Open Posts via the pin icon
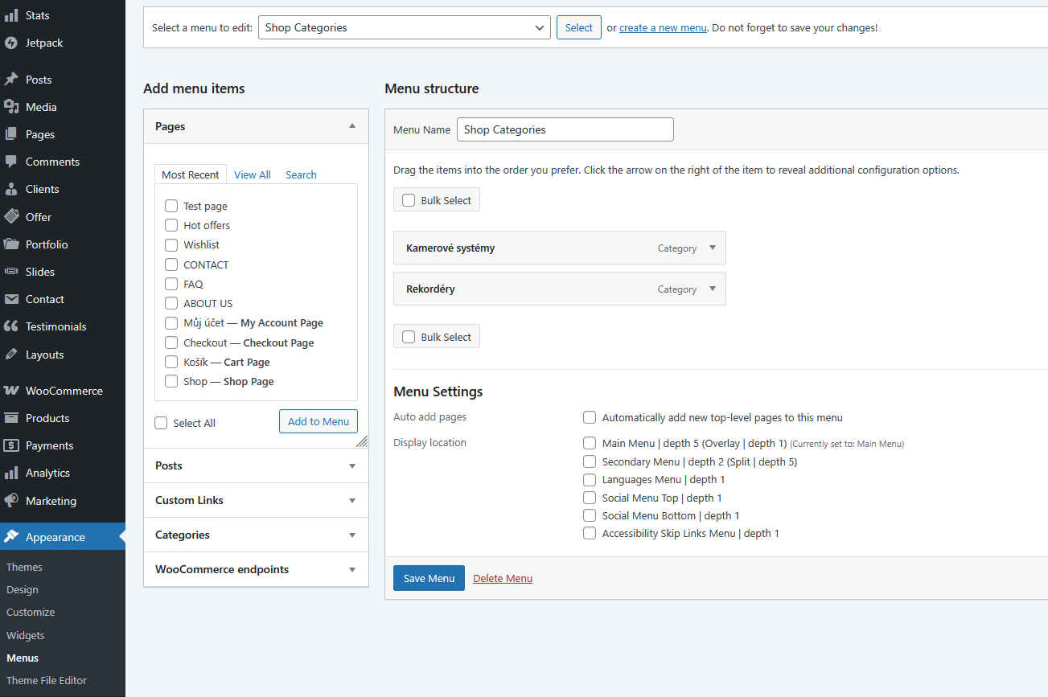Image resolution: width=1048 pixels, height=697 pixels. (x=11, y=80)
